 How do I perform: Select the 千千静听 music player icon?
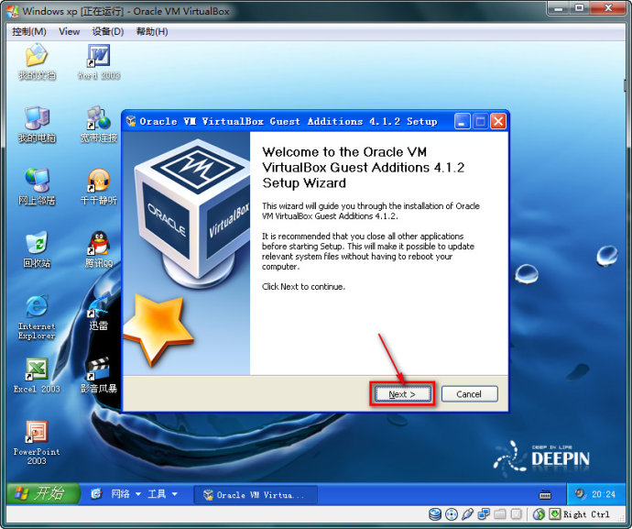pos(99,187)
